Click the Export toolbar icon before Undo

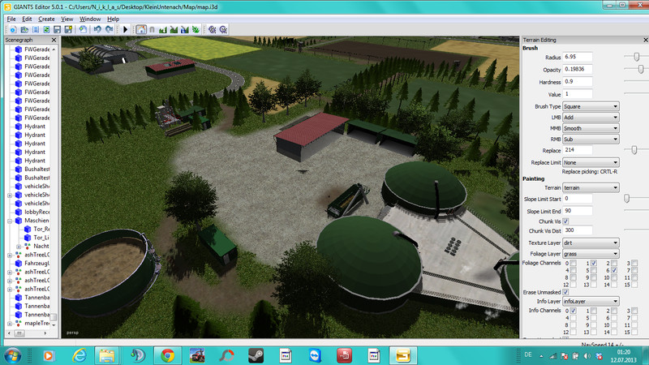pyautogui.click(x=84, y=29)
